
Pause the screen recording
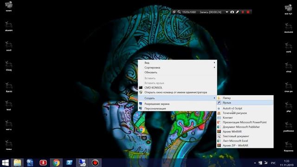[243, 12]
